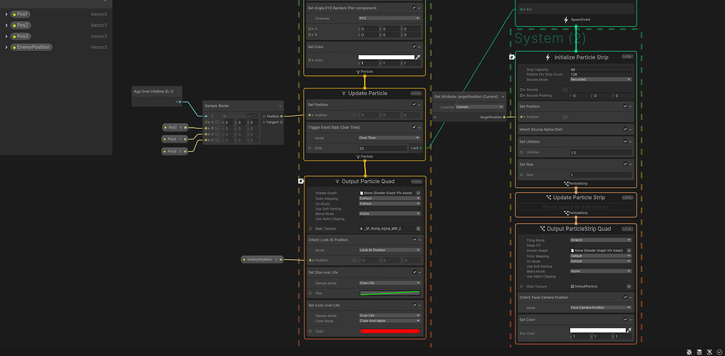
Task: Click the white Set Color swatch in the Initialize block
Action: click(386, 57)
